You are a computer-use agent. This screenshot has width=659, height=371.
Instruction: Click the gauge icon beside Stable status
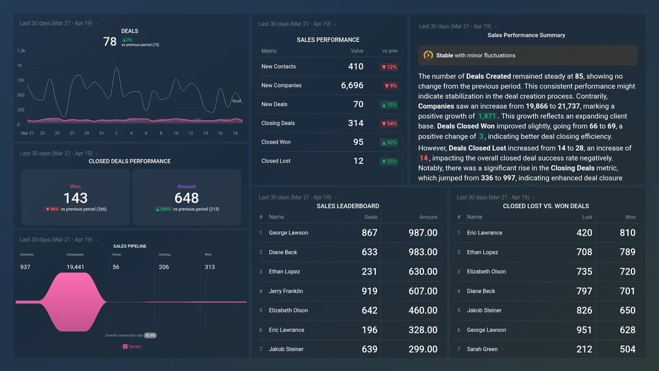(428, 55)
